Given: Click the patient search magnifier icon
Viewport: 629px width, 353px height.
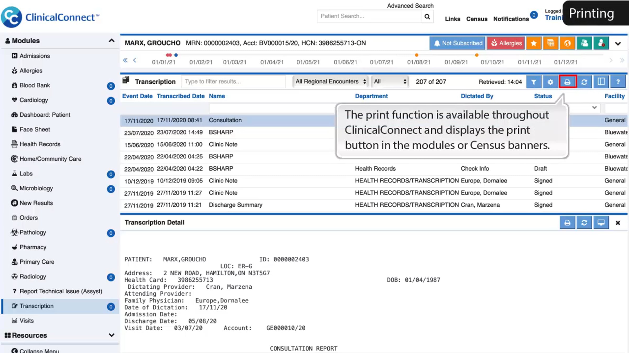Looking at the screenshot, I should (x=427, y=16).
